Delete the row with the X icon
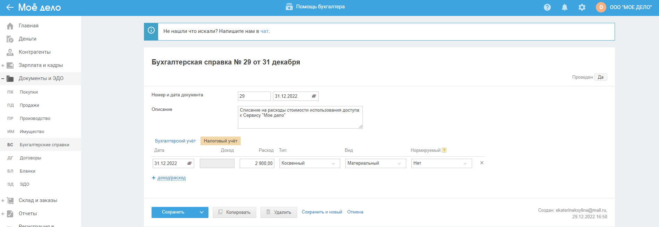Viewport: 659px width, 227px height. point(482,163)
